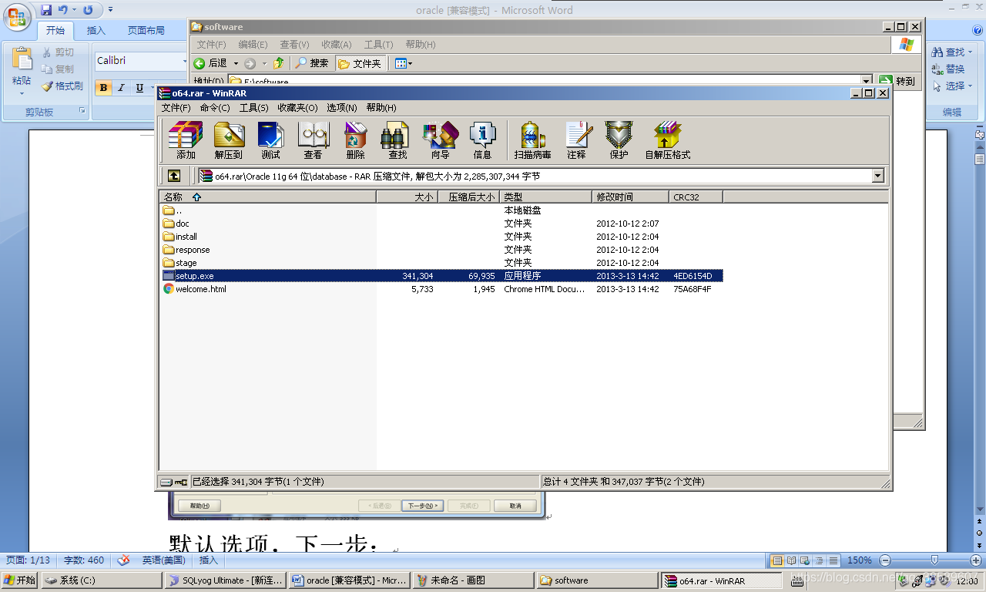Sort WinRAR list by Name (名称) column
This screenshot has width=986, height=592.
pos(267,197)
